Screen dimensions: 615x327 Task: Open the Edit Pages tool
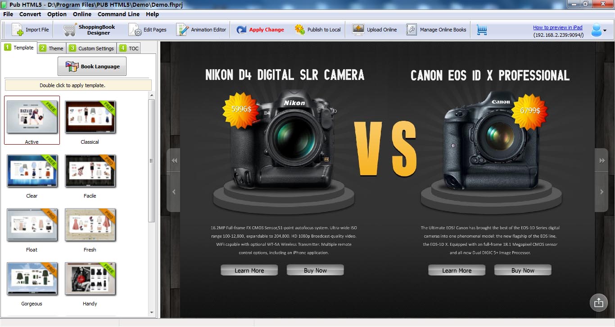pyautogui.click(x=147, y=30)
